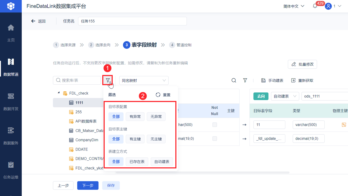Go to step 1 选择来源

[64, 45]
